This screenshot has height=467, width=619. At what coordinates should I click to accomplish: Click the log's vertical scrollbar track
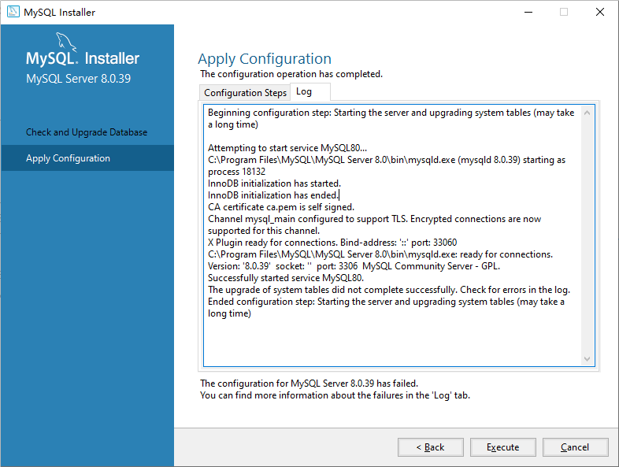[x=587, y=236]
